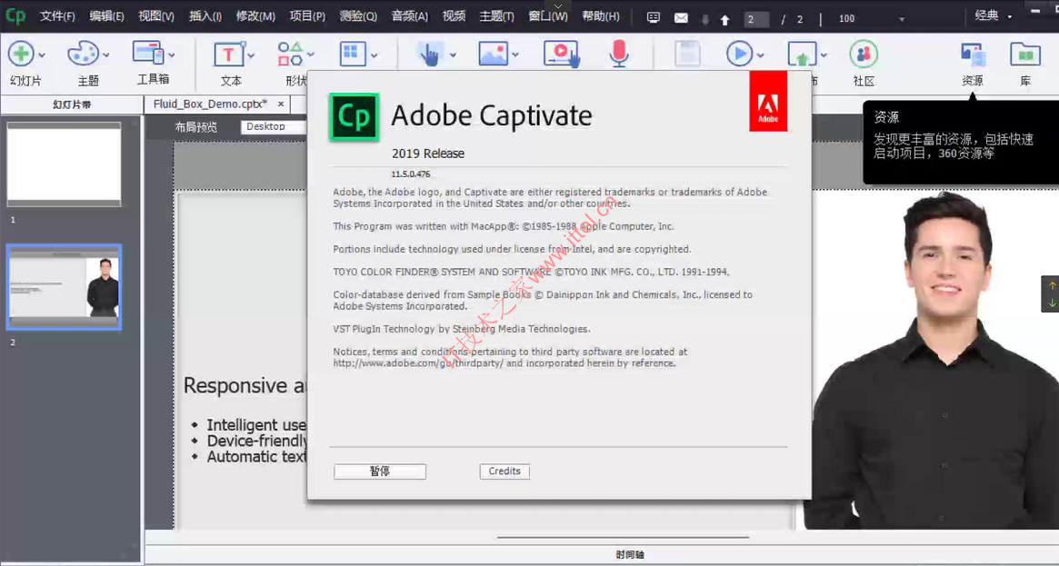Click the 'Responsive a' heading on slide

pyautogui.click(x=245, y=385)
